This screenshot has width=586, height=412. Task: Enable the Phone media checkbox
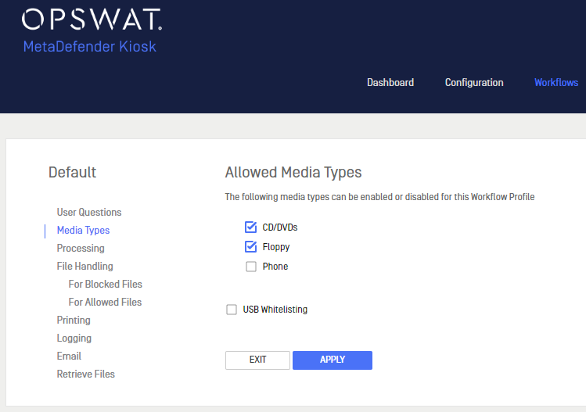[251, 267]
